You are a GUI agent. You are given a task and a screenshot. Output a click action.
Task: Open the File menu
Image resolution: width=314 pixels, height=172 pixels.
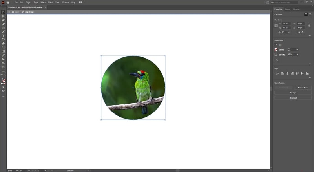coord(16,2)
